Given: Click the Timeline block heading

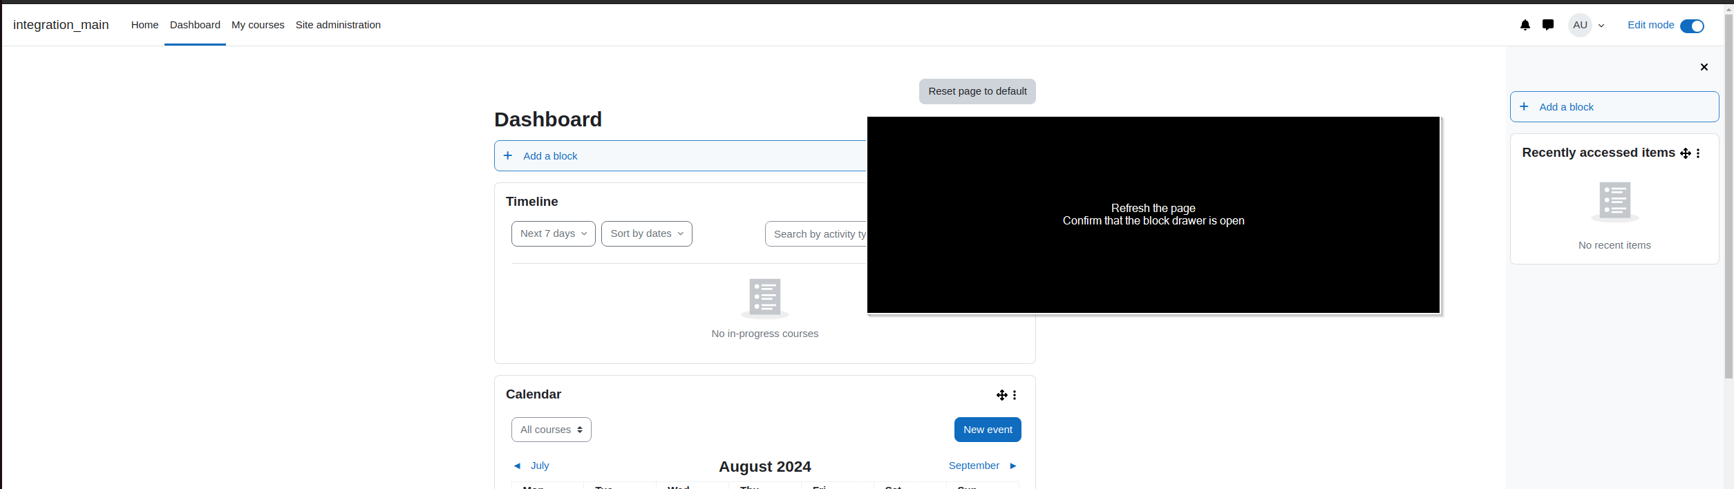Looking at the screenshot, I should point(531,202).
